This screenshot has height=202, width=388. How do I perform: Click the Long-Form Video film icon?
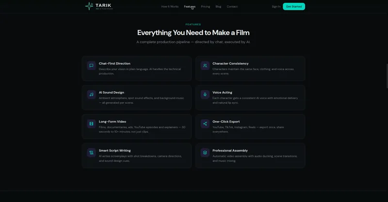[91, 124]
